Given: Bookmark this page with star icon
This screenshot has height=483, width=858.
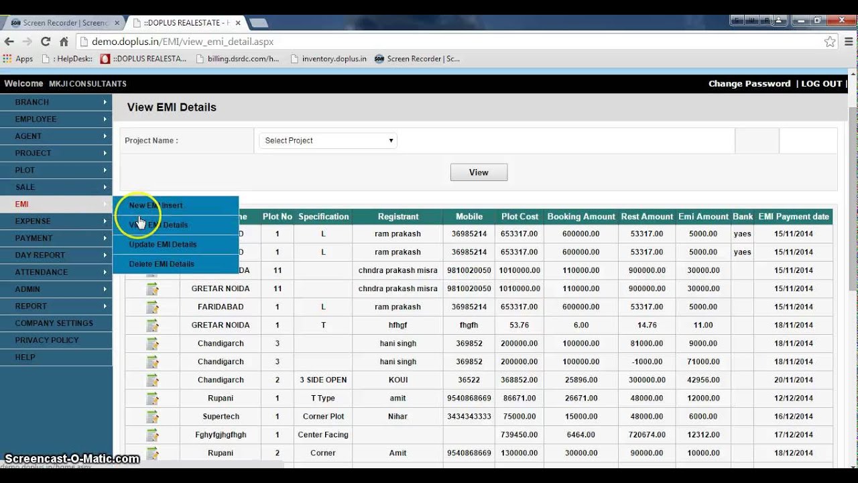Looking at the screenshot, I should point(830,42).
